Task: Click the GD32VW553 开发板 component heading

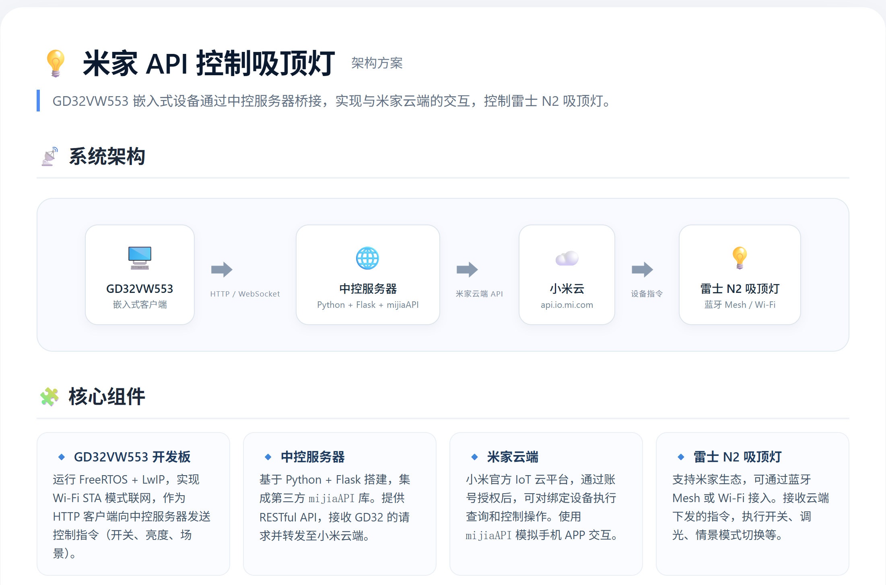Action: (x=132, y=457)
